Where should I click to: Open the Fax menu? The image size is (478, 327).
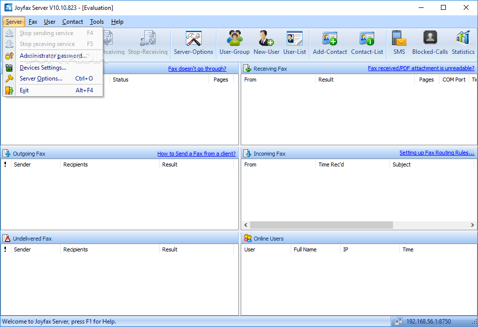click(x=33, y=22)
